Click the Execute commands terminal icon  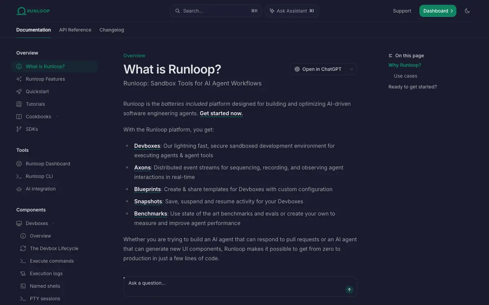coord(23,261)
